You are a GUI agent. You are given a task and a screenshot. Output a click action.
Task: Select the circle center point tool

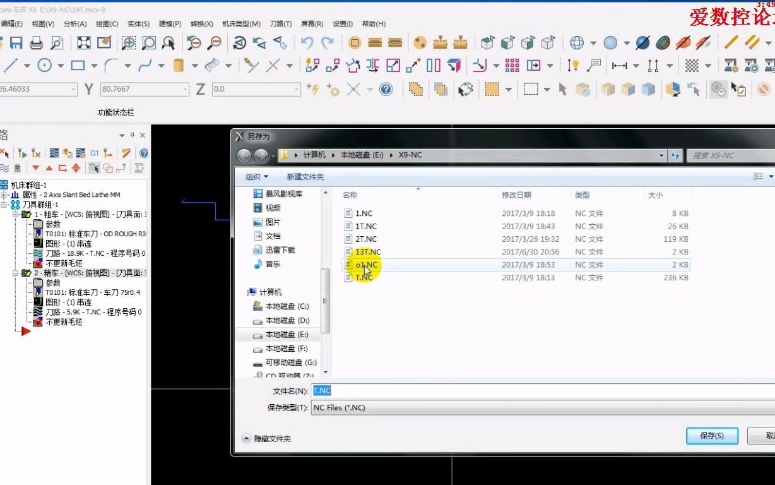(44, 65)
